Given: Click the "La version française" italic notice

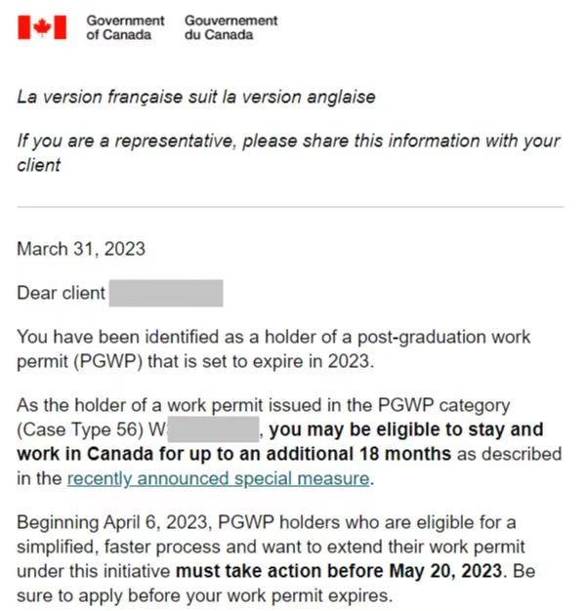Looking at the screenshot, I should [x=196, y=97].
